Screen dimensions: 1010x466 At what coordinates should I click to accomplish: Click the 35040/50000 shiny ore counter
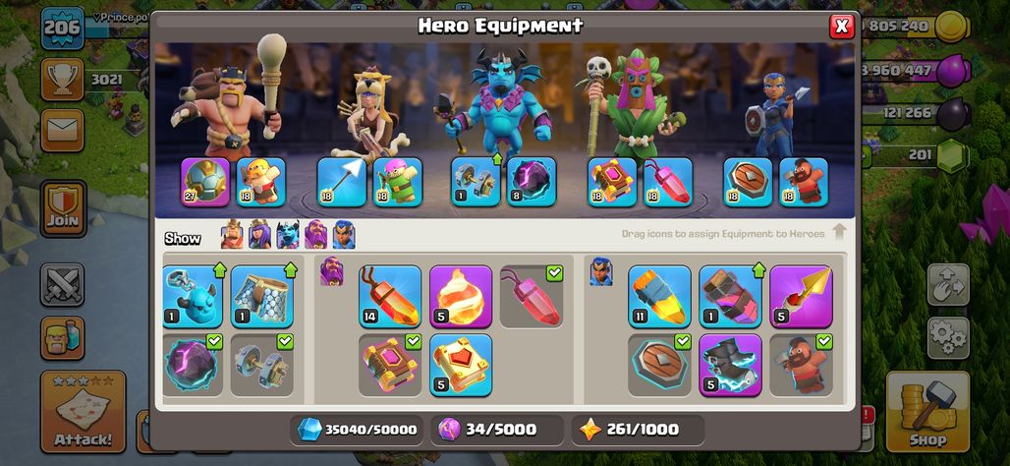point(357,430)
